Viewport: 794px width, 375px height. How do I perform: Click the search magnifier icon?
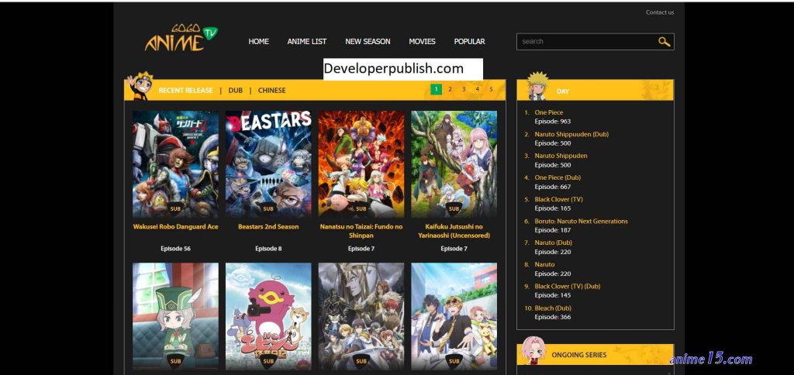664,42
